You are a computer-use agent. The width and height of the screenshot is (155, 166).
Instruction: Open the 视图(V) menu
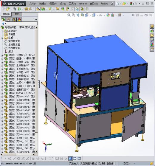coord(53,4)
